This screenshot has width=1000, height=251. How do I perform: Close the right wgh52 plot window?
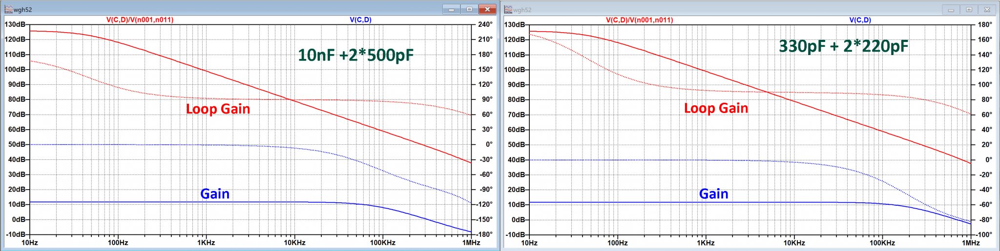pyautogui.click(x=987, y=9)
